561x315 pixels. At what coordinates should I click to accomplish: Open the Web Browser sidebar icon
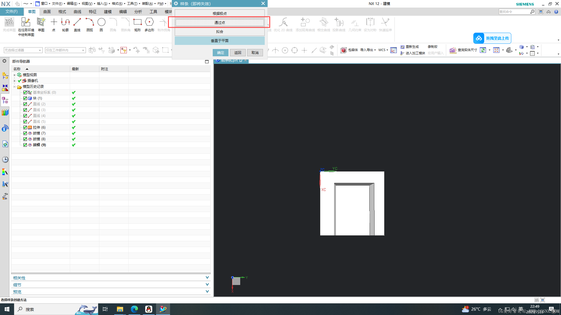[x=5, y=144]
